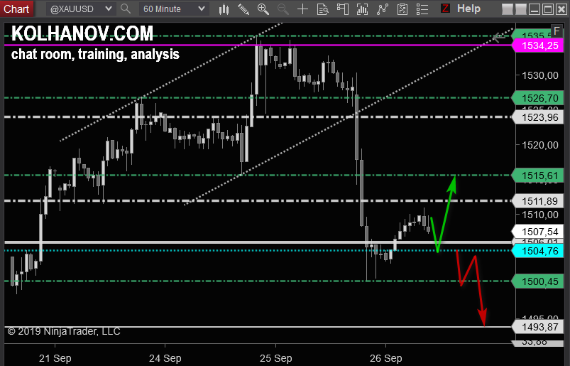The image size is (570, 366).
Task: Click the instrument search magnifier icon
Action: coord(126,9)
